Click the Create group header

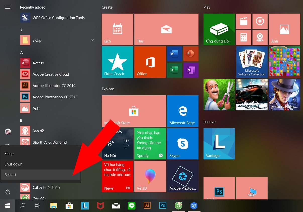click(107, 7)
